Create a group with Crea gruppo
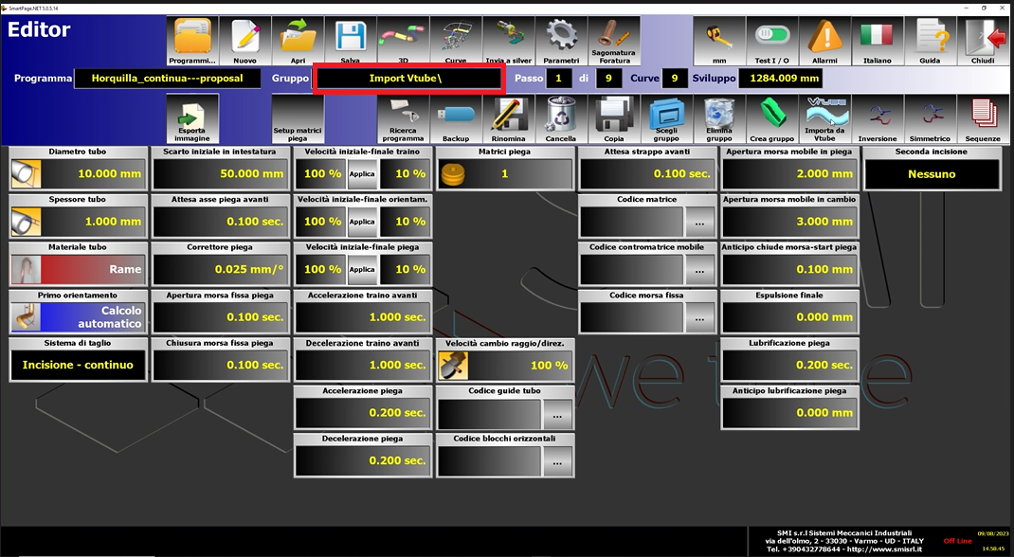Viewport: 1014px width, 557px height. point(772,119)
